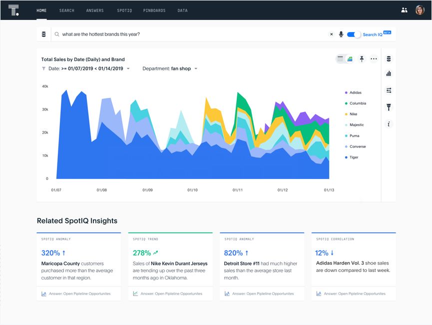Expand the Department fan shop dropdown
Viewport: 432px width, 325px height.
point(196,69)
